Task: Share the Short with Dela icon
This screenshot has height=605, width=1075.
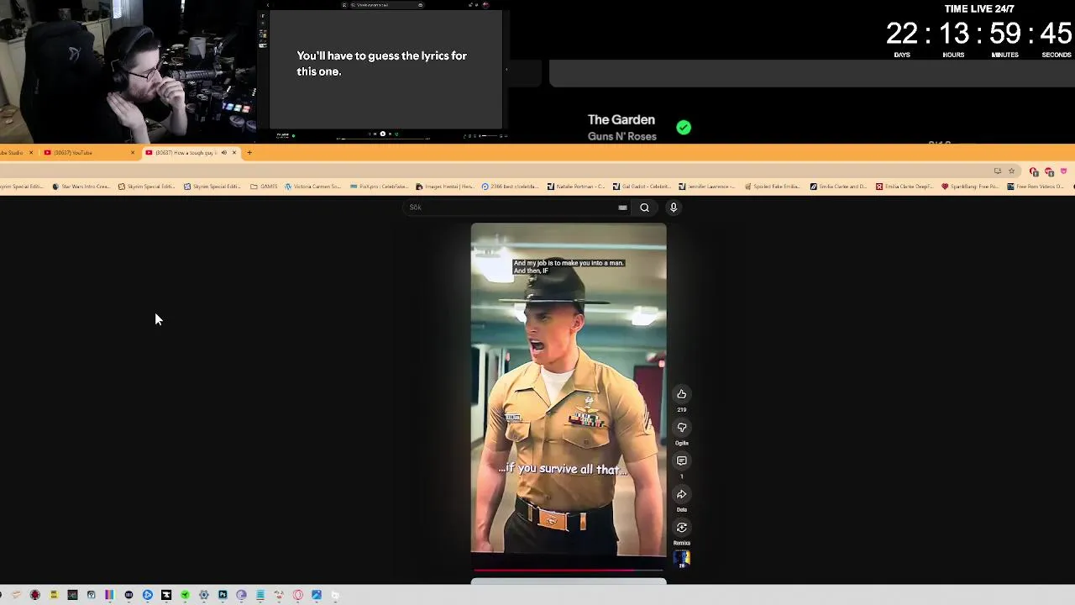Action: pos(682,494)
